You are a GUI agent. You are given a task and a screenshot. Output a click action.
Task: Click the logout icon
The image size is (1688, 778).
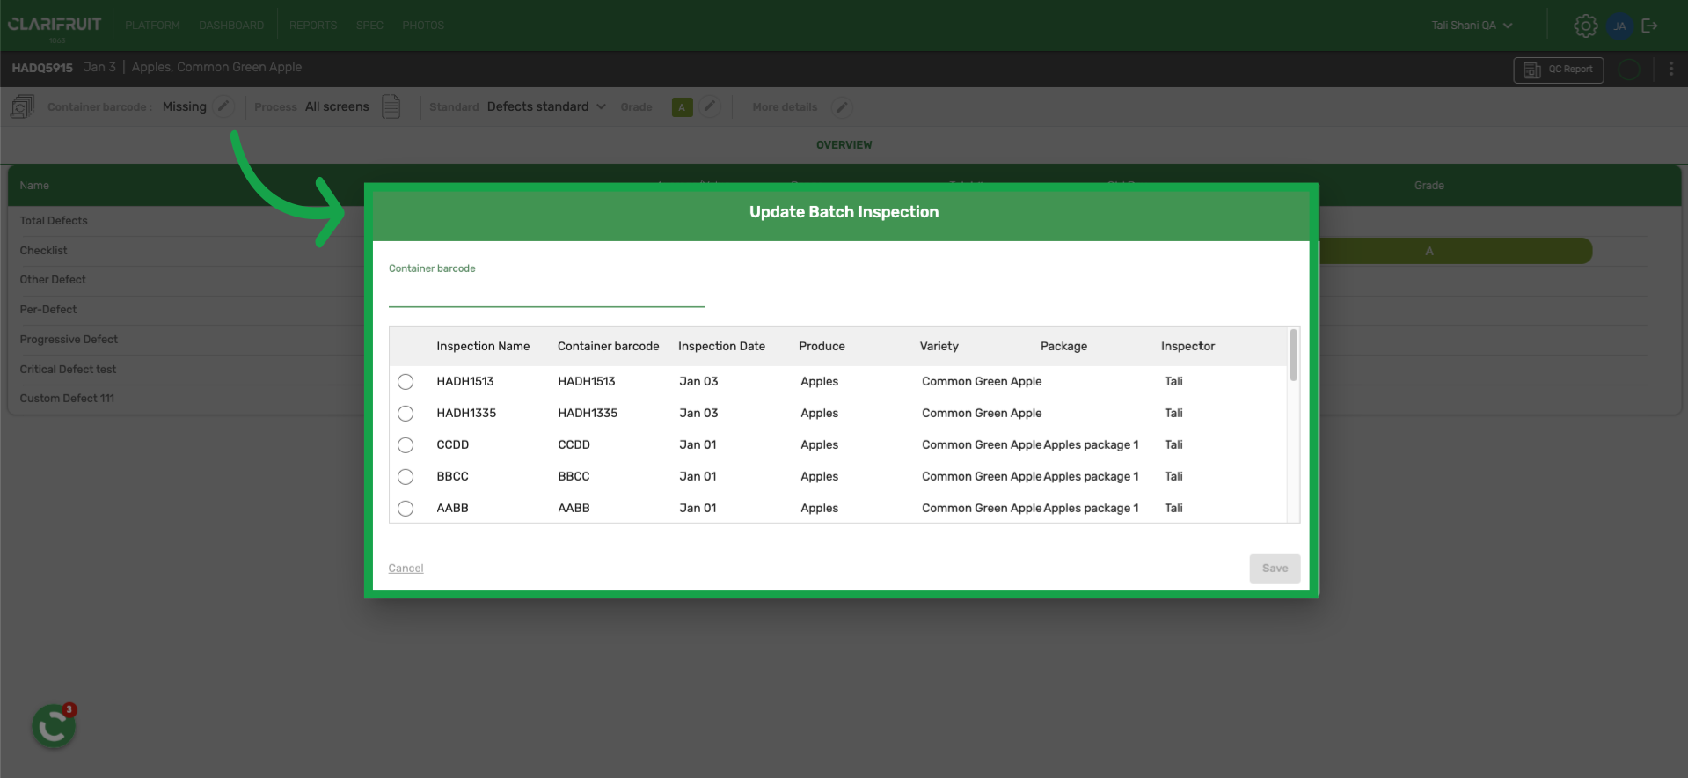click(1650, 26)
